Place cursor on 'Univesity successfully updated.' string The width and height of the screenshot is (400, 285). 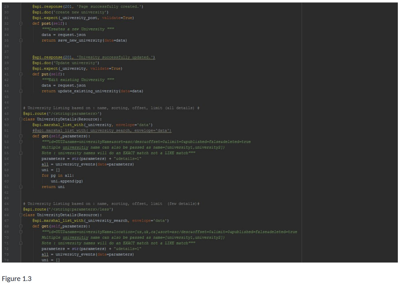point(116,57)
